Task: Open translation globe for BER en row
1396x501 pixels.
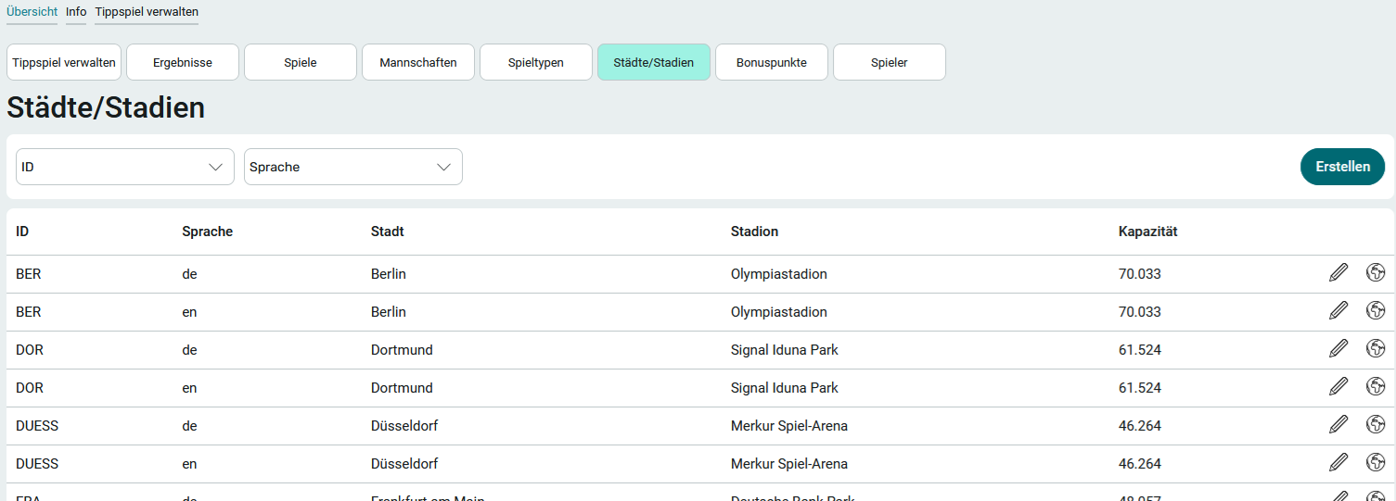Action: click(x=1376, y=310)
